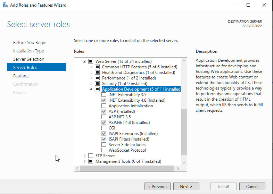Image resolution: width=273 pixels, height=194 pixels.
Task: Expand the Management Tools node
Action: (x=85, y=161)
